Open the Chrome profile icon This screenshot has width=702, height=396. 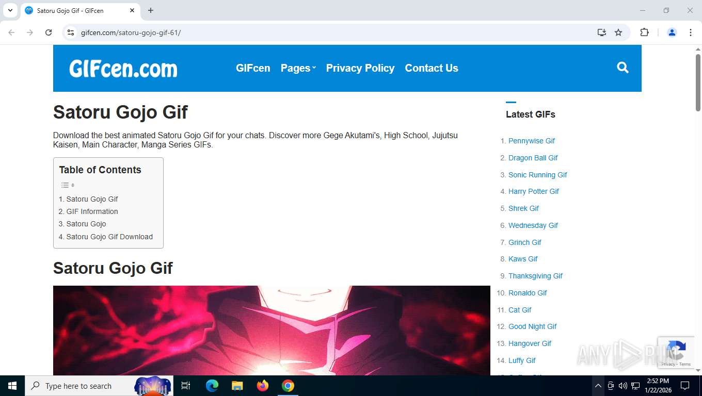click(x=672, y=32)
